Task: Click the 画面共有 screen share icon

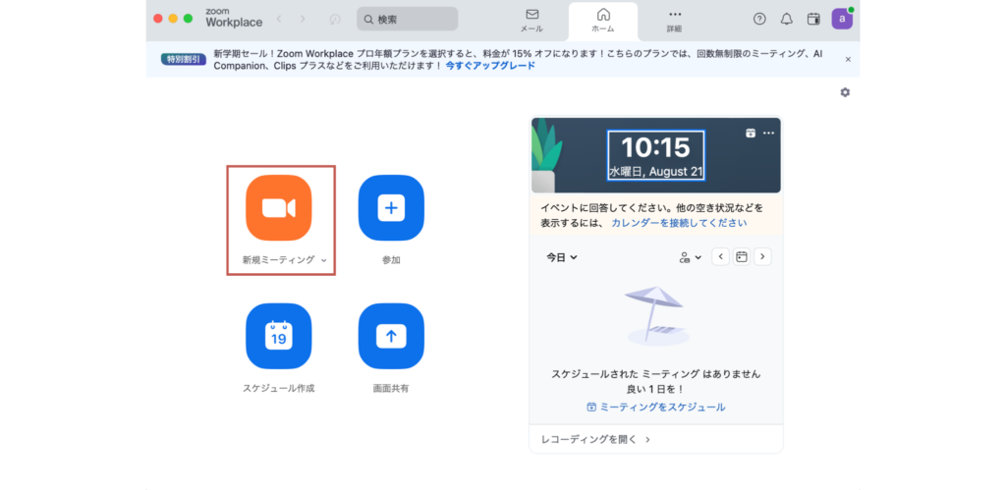Action: tap(391, 336)
